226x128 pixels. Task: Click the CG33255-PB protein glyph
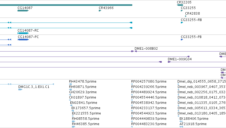[x=182, y=40]
